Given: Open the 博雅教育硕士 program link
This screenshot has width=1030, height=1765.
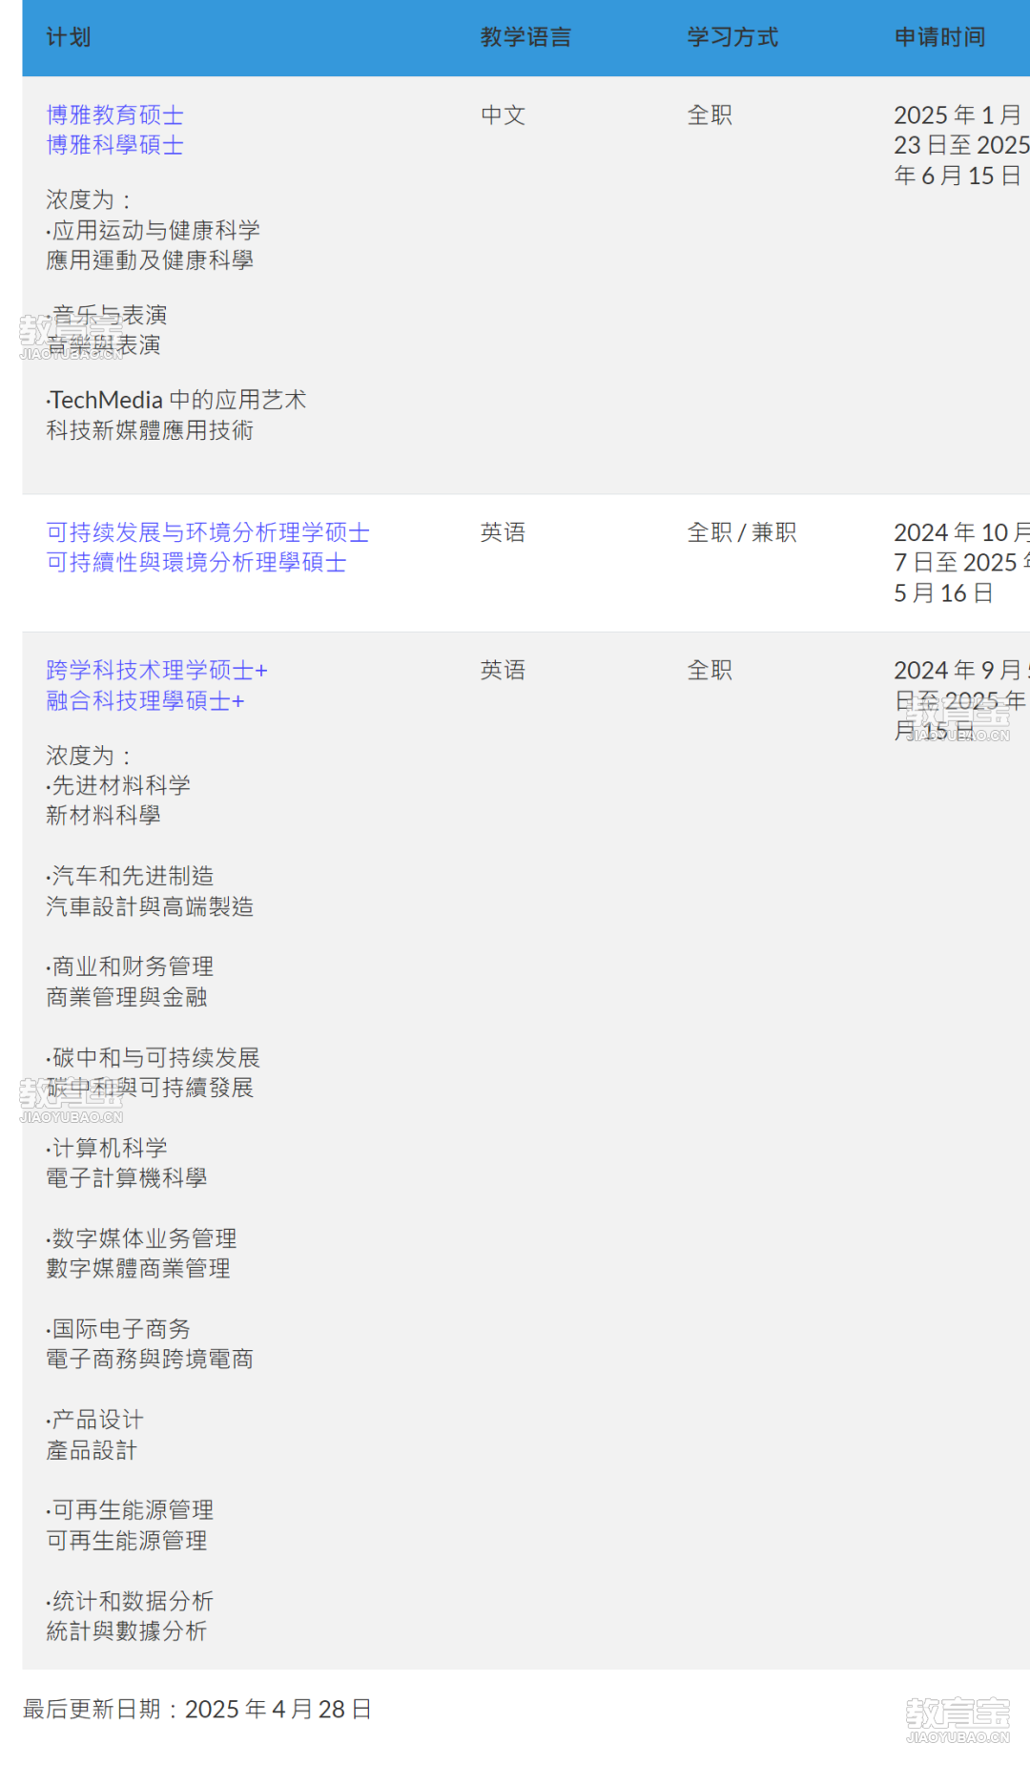Looking at the screenshot, I should [x=114, y=115].
